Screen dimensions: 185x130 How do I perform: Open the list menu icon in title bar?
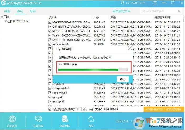154,3
